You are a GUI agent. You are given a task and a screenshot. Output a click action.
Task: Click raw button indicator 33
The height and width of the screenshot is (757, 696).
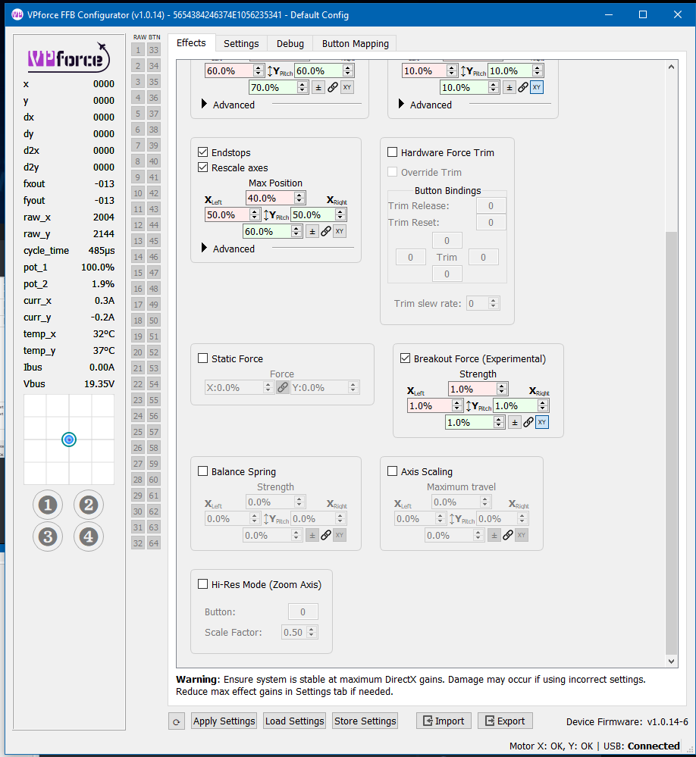tap(154, 50)
